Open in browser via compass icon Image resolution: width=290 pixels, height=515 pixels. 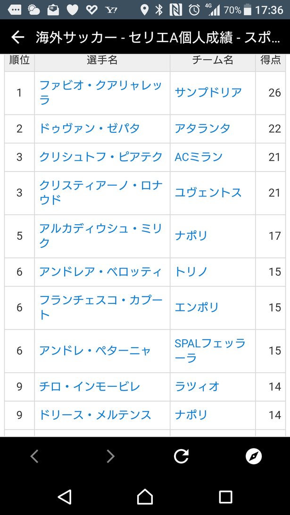[254, 456]
